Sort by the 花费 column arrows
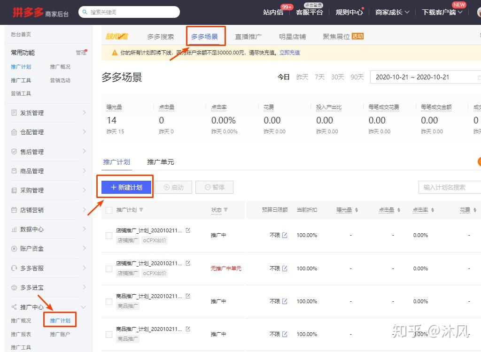Viewport: 481px width, 352px height. pyautogui.click(x=475, y=210)
